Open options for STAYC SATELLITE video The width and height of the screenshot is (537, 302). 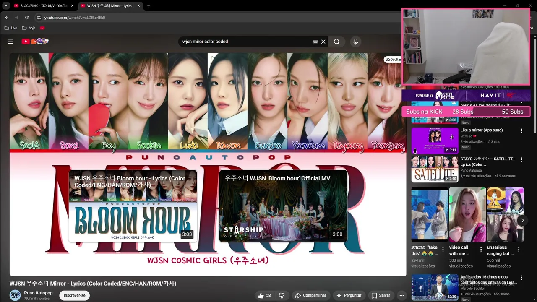click(521, 160)
